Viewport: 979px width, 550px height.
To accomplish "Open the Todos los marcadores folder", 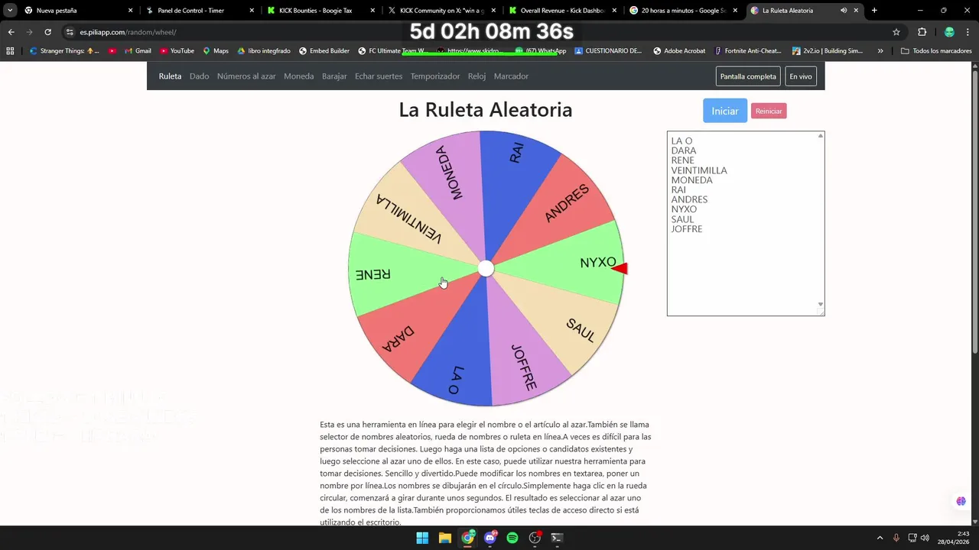I will point(936,51).
